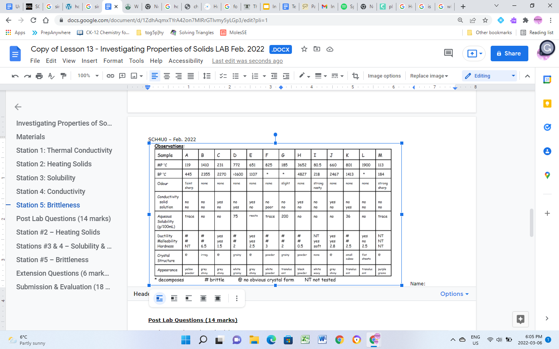559x349 pixels.
Task: Go to Station 3: Solubility heading
Action: pyautogui.click(x=46, y=178)
